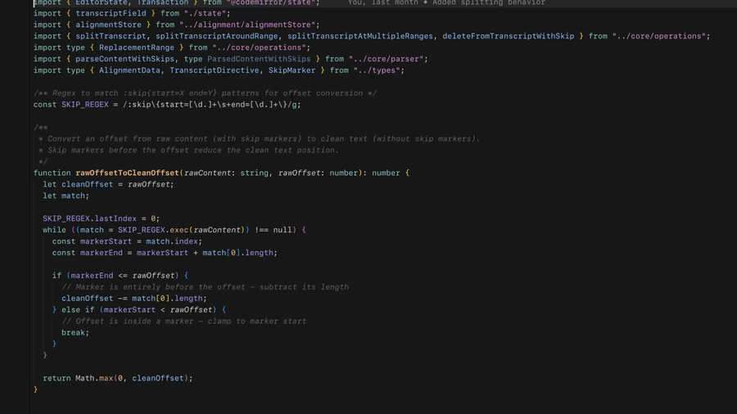The image size is (737, 414).
Task: Click the 'Regex to match :skip' doc comment
Action: pyautogui.click(x=205, y=93)
